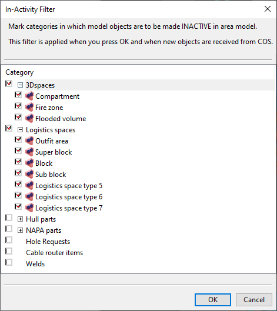Check the Cable router items checkbox
Viewport: 277px width, 311px height.
[x=9, y=251]
